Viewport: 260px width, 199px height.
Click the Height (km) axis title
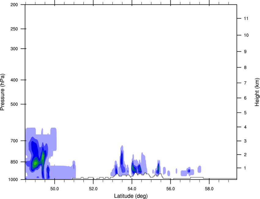point(257,92)
